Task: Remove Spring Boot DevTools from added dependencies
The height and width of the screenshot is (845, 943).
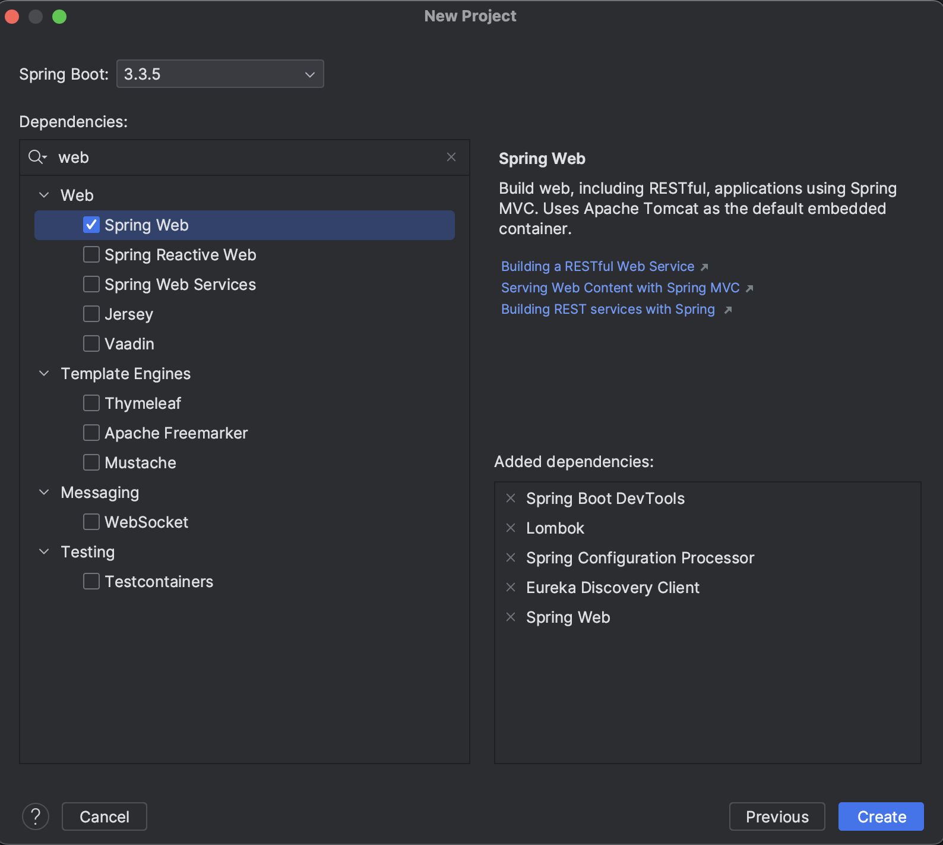Action: (x=511, y=498)
